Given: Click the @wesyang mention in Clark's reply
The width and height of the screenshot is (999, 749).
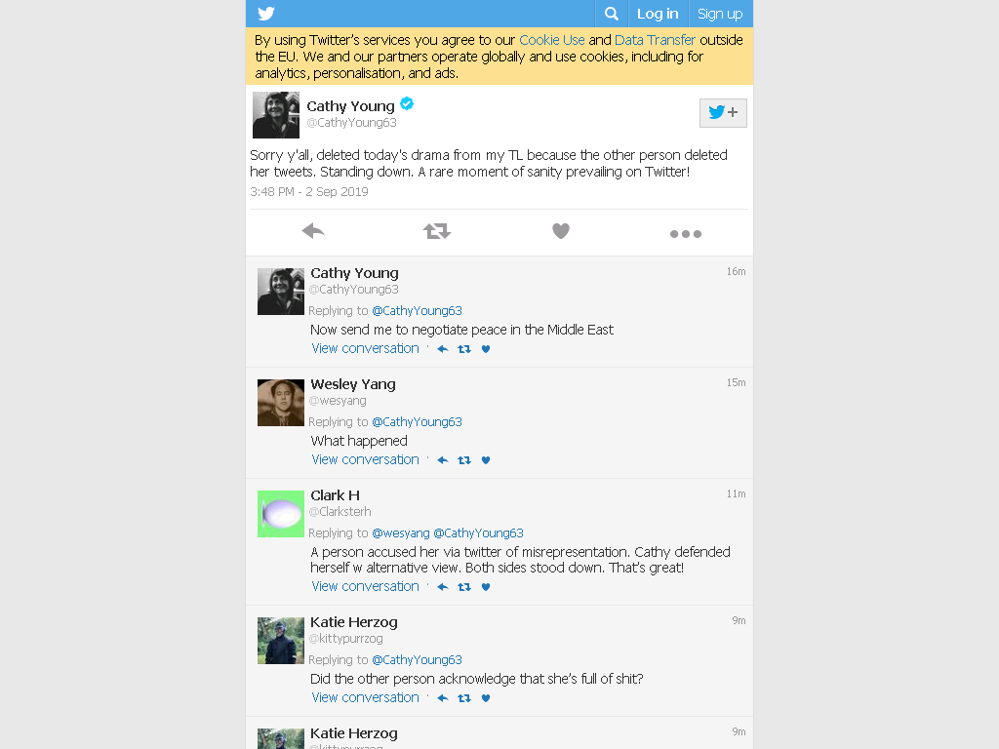Looking at the screenshot, I should [401, 533].
